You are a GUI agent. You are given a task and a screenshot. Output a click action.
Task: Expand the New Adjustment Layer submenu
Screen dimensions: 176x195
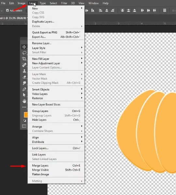56,63
